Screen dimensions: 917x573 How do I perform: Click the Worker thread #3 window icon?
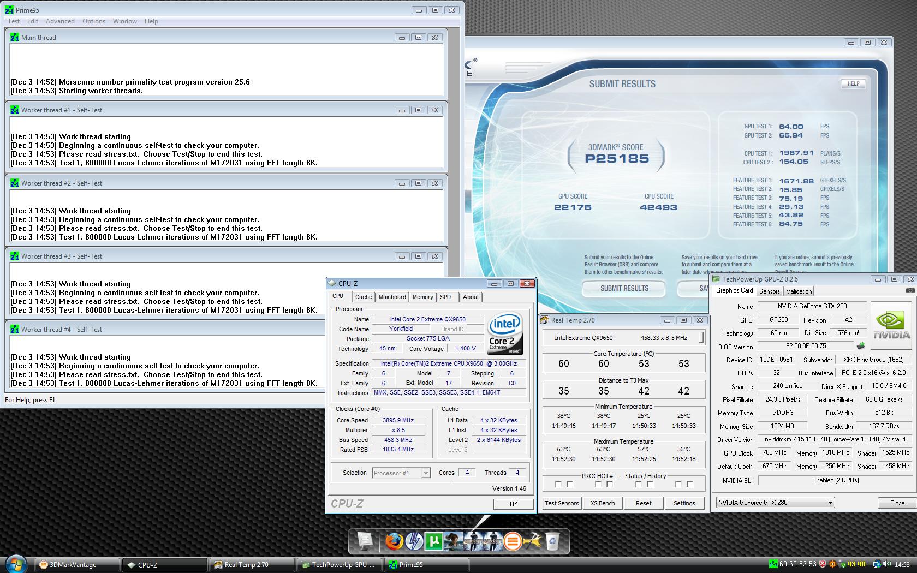[x=15, y=256]
